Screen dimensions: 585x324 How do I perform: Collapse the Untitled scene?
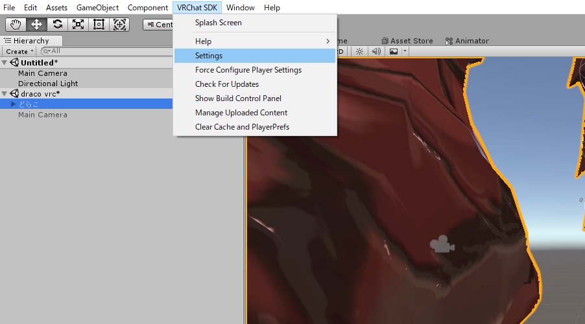pyautogui.click(x=5, y=63)
